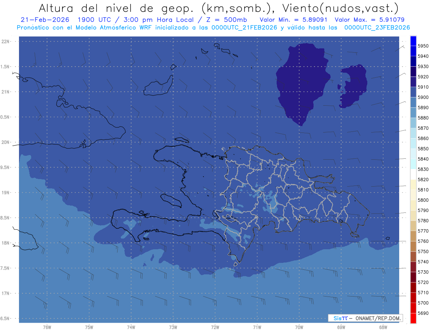The width and height of the screenshot is (430, 332).
Task: Click the '5800' colorbar value
Action: (x=423, y=200)
